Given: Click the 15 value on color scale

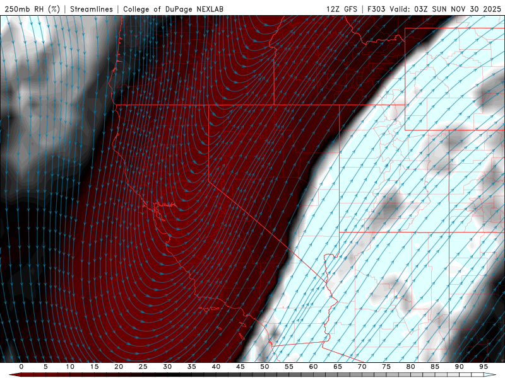Looking at the screenshot, I should pyautogui.click(x=94, y=367).
